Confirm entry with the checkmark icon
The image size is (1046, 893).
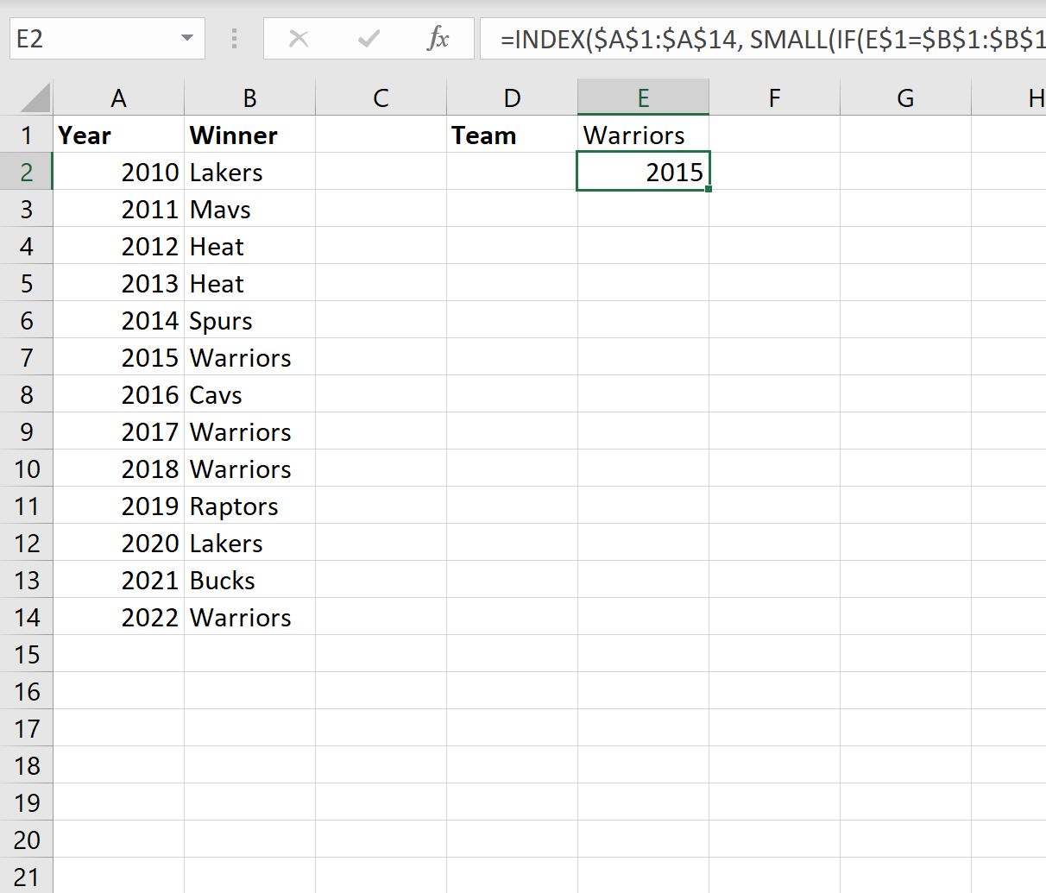(369, 38)
